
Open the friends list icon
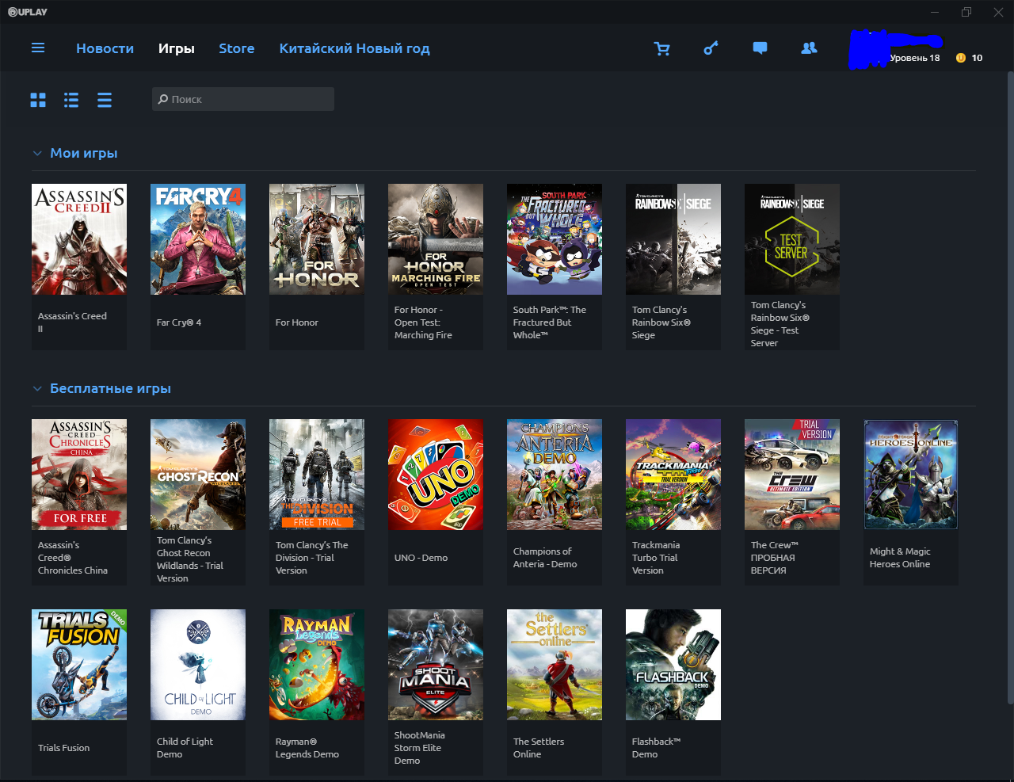tap(809, 48)
